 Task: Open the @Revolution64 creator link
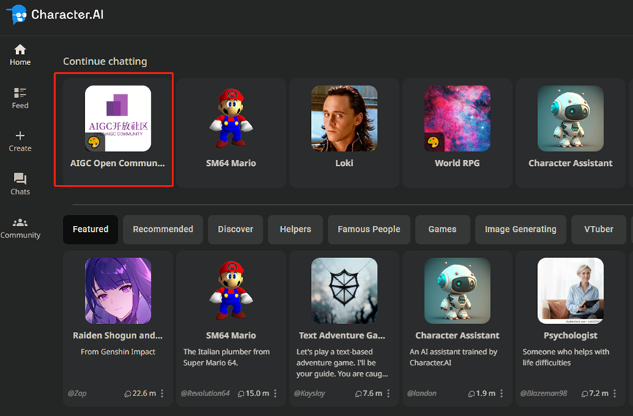(205, 393)
